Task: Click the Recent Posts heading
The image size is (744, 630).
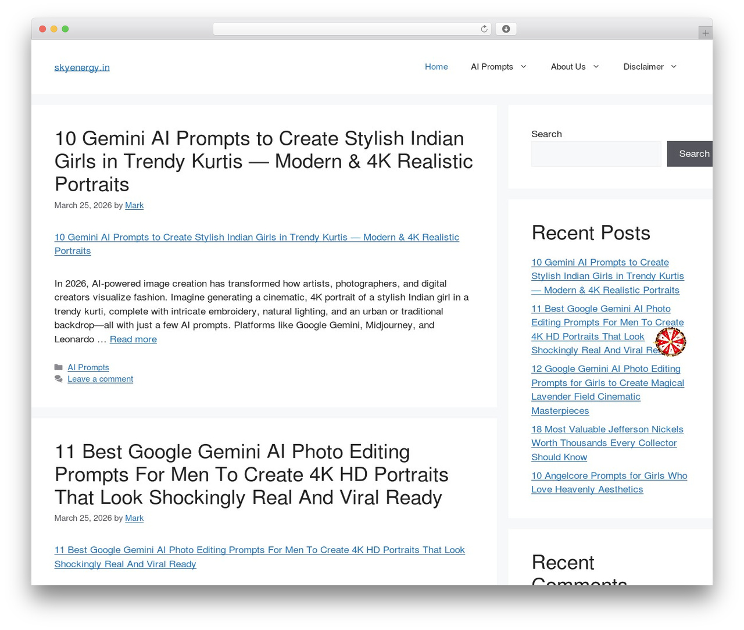Action: pos(591,233)
